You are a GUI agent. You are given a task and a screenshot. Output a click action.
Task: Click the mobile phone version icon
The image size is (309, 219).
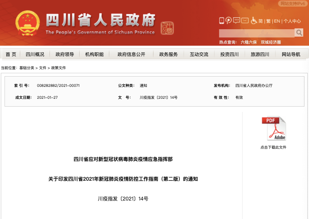tap(222, 21)
